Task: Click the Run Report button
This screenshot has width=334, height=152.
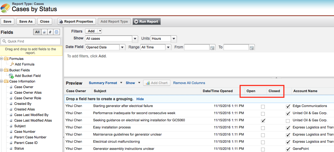Action: 147,21
